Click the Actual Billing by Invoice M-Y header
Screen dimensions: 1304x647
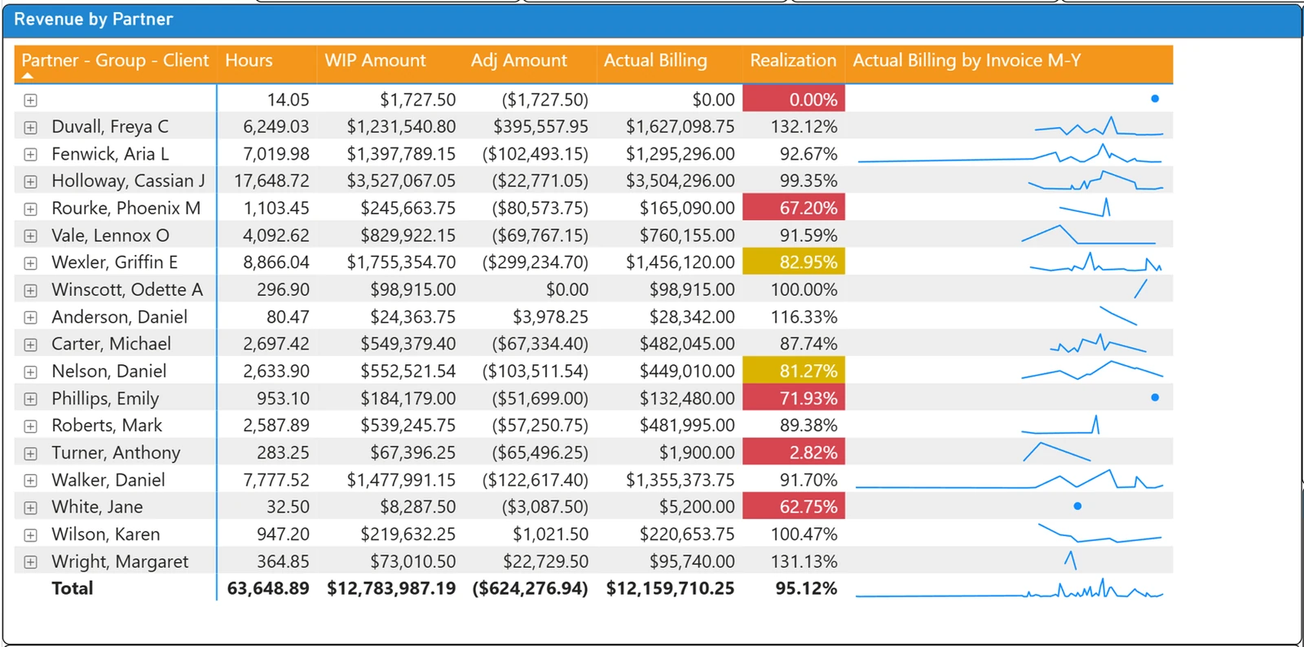coord(967,60)
